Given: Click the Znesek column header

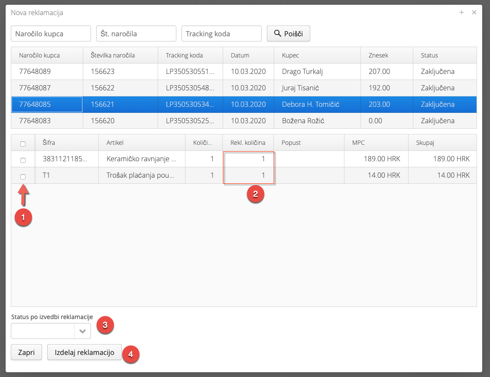Looking at the screenshot, I should click(x=387, y=55).
